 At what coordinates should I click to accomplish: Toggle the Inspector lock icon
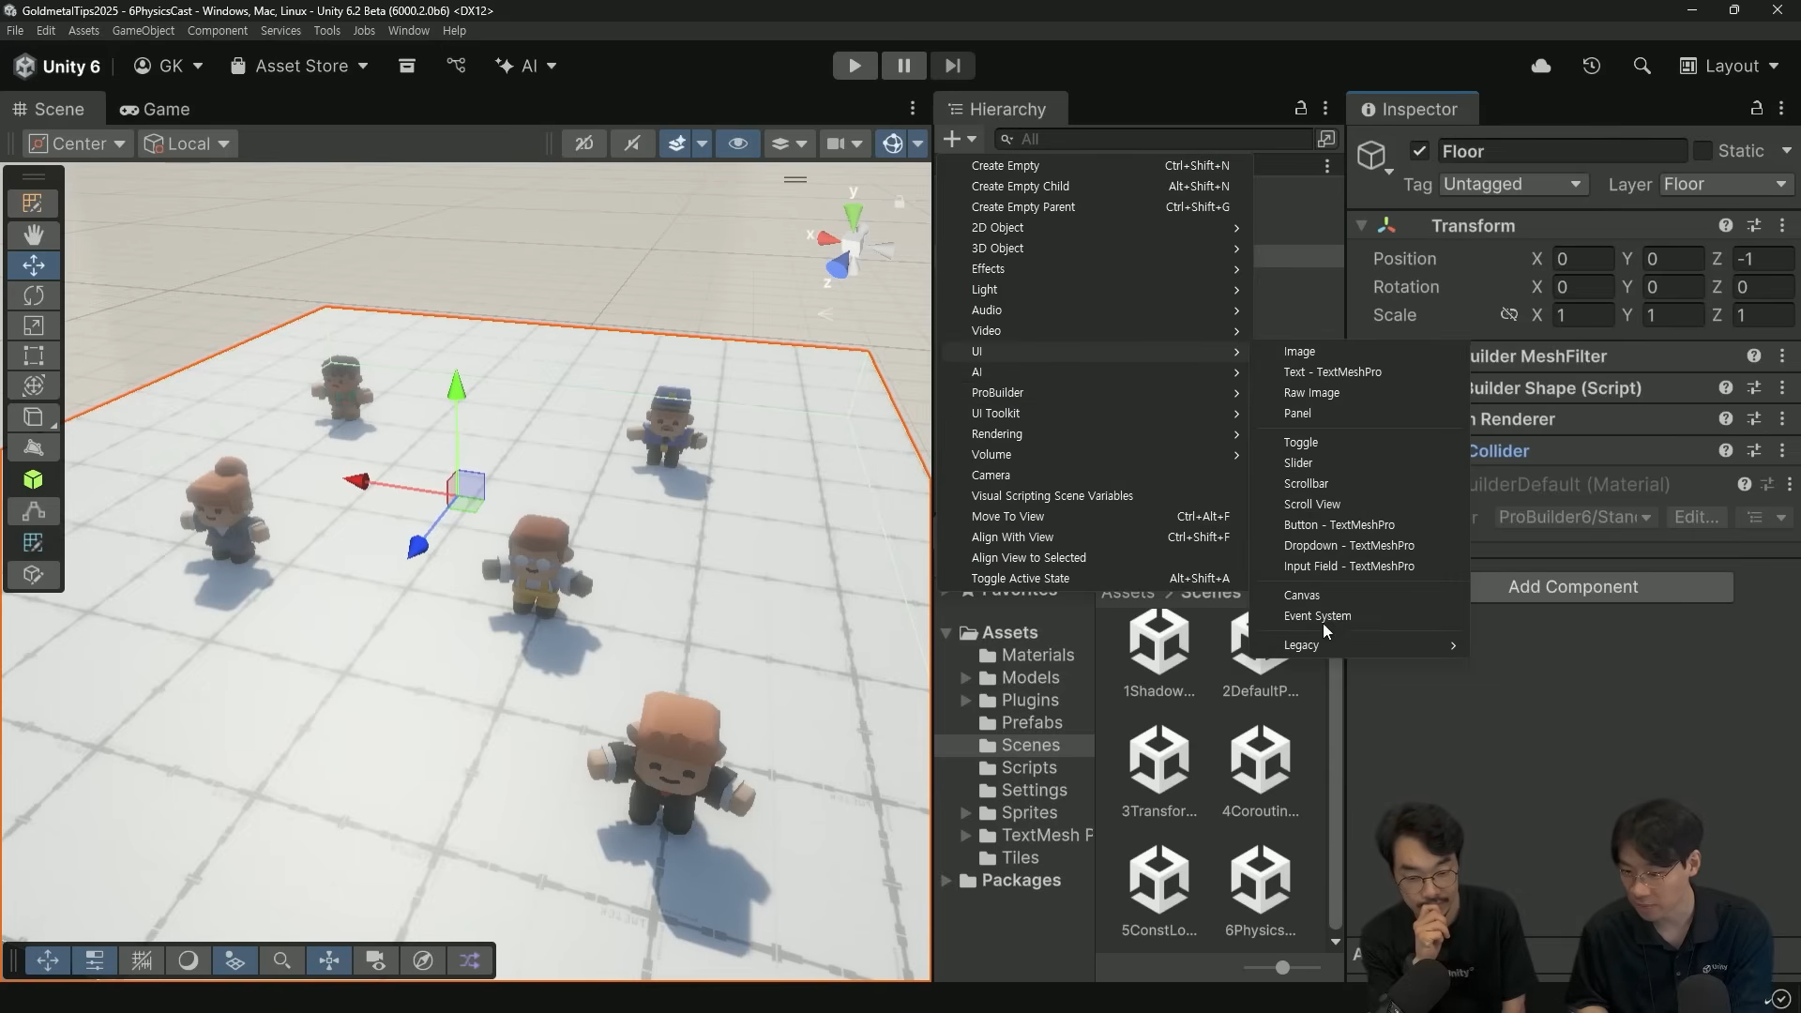[1756, 109]
